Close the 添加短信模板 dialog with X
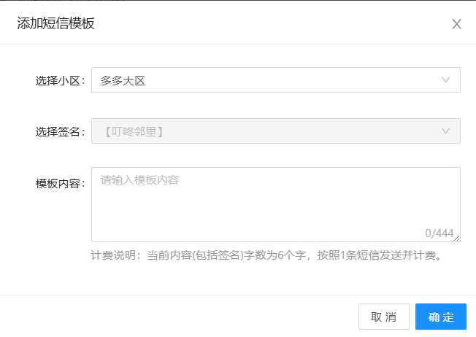The image size is (476, 337). click(456, 24)
